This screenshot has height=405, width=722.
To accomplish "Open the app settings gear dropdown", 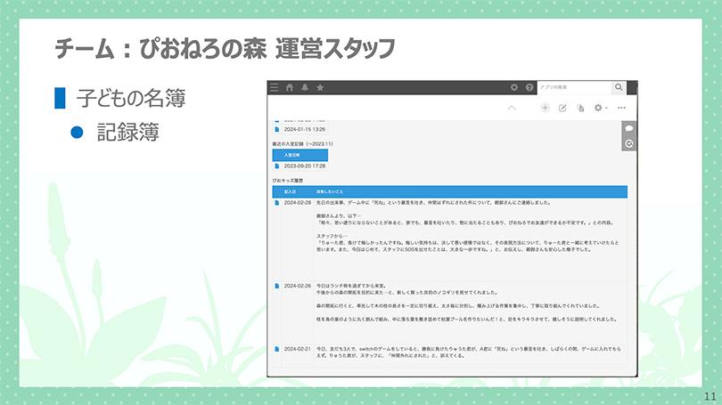I will [x=601, y=108].
